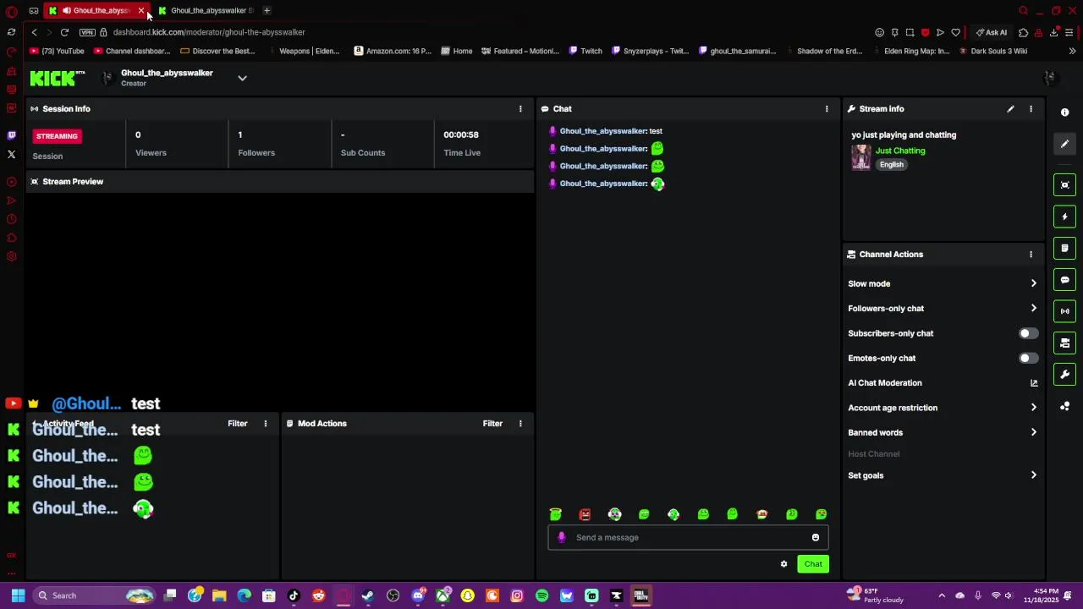Viewport: 1083px width, 609px height.
Task: Open Twitch bookmark
Action: (585, 51)
